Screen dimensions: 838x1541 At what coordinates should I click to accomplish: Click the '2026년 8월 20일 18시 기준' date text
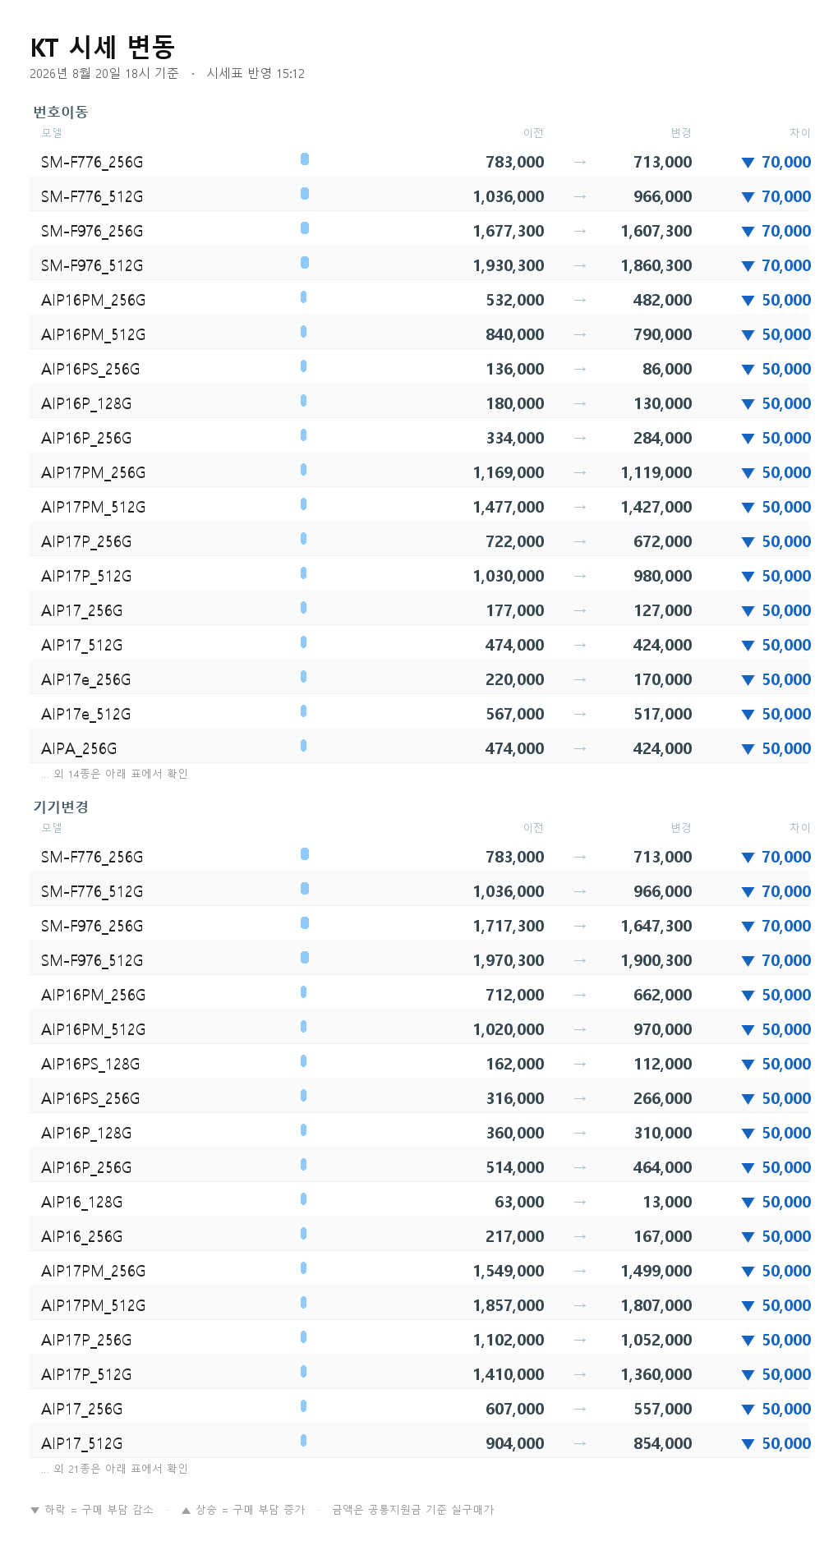104,73
